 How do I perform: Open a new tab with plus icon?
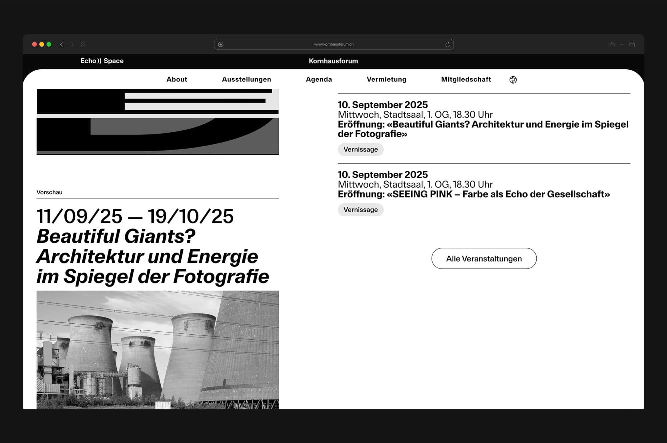pyautogui.click(x=622, y=45)
